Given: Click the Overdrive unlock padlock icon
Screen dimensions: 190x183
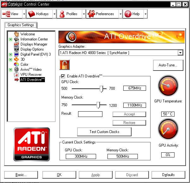Looking at the screenshot, I should coord(64,65).
